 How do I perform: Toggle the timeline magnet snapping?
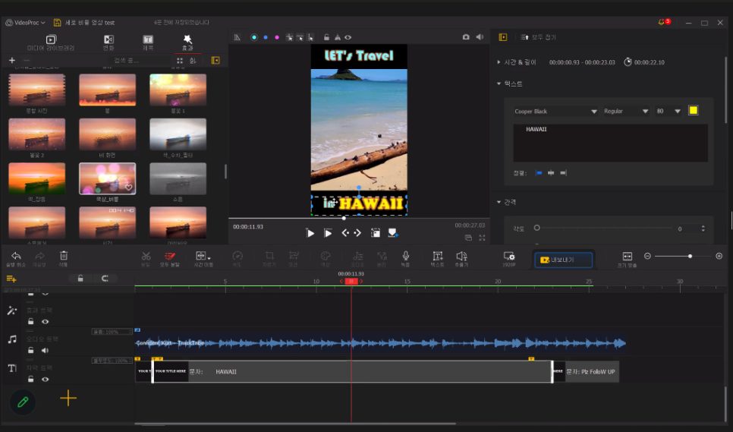[105, 278]
